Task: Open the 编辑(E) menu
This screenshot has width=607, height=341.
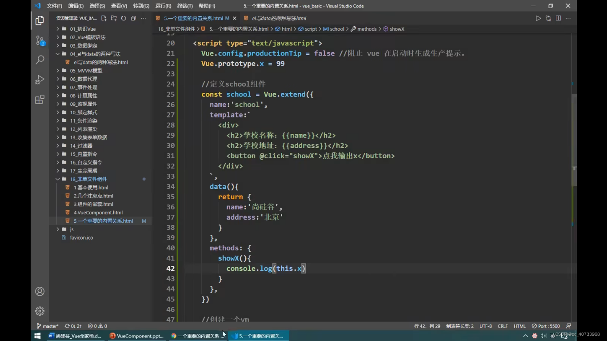Action: point(76,6)
